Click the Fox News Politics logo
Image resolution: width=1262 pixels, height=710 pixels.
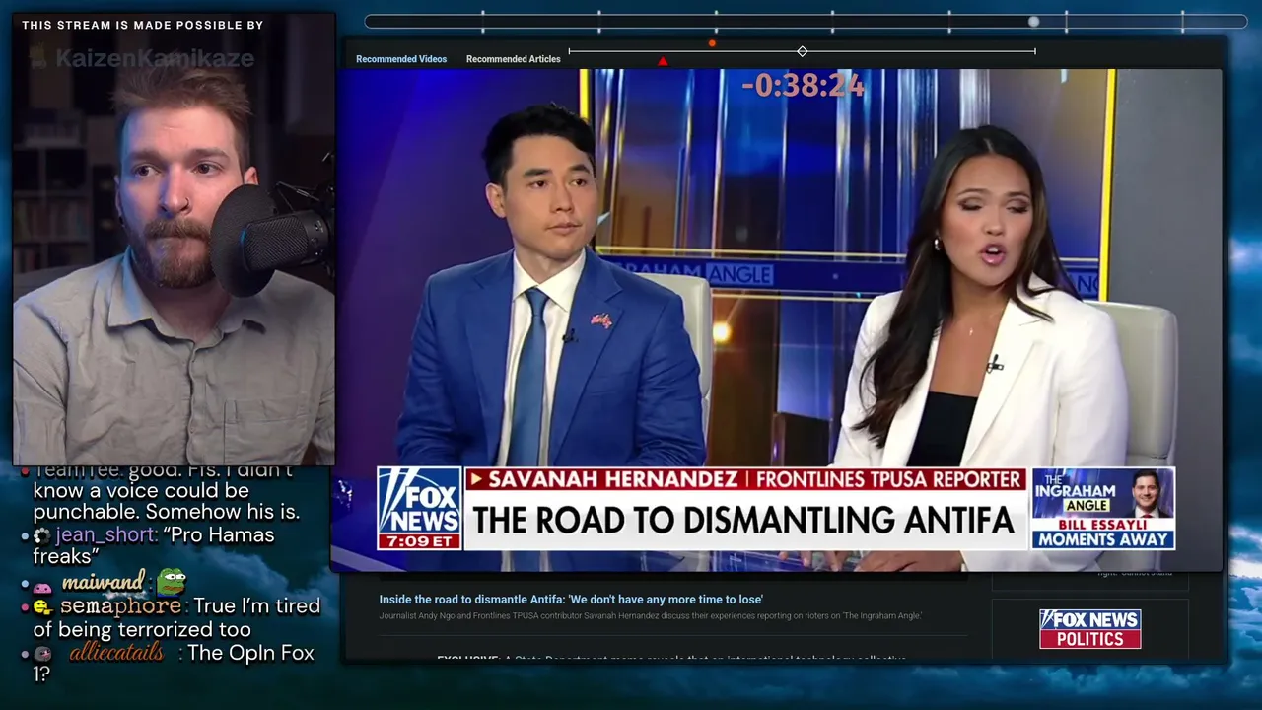click(1089, 629)
